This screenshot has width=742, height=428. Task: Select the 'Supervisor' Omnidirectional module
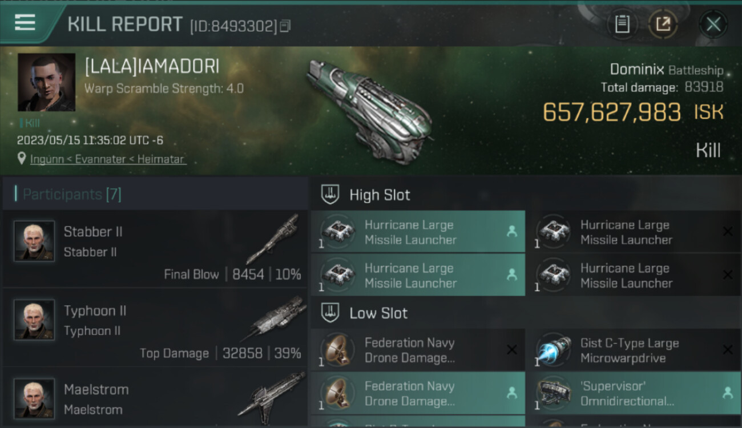pos(634,393)
